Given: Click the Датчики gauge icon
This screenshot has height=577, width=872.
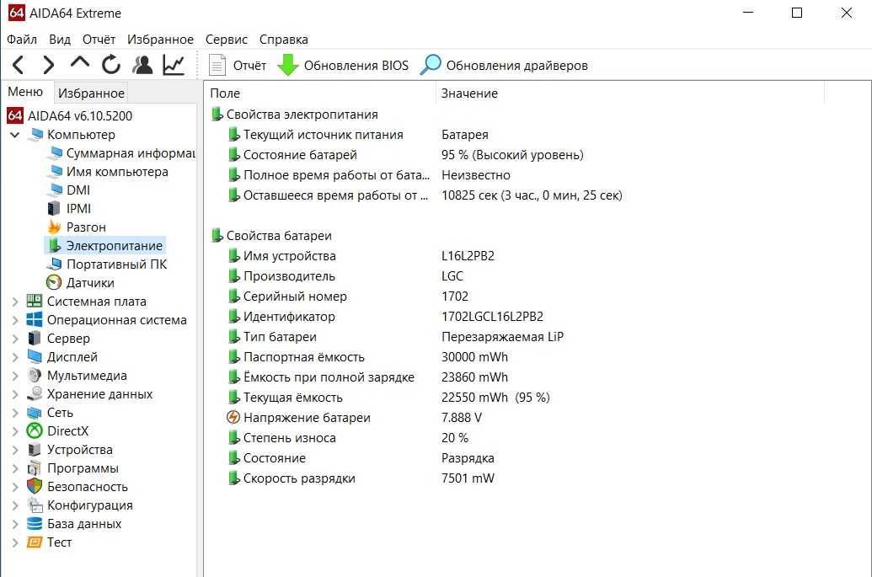Looking at the screenshot, I should tap(54, 282).
